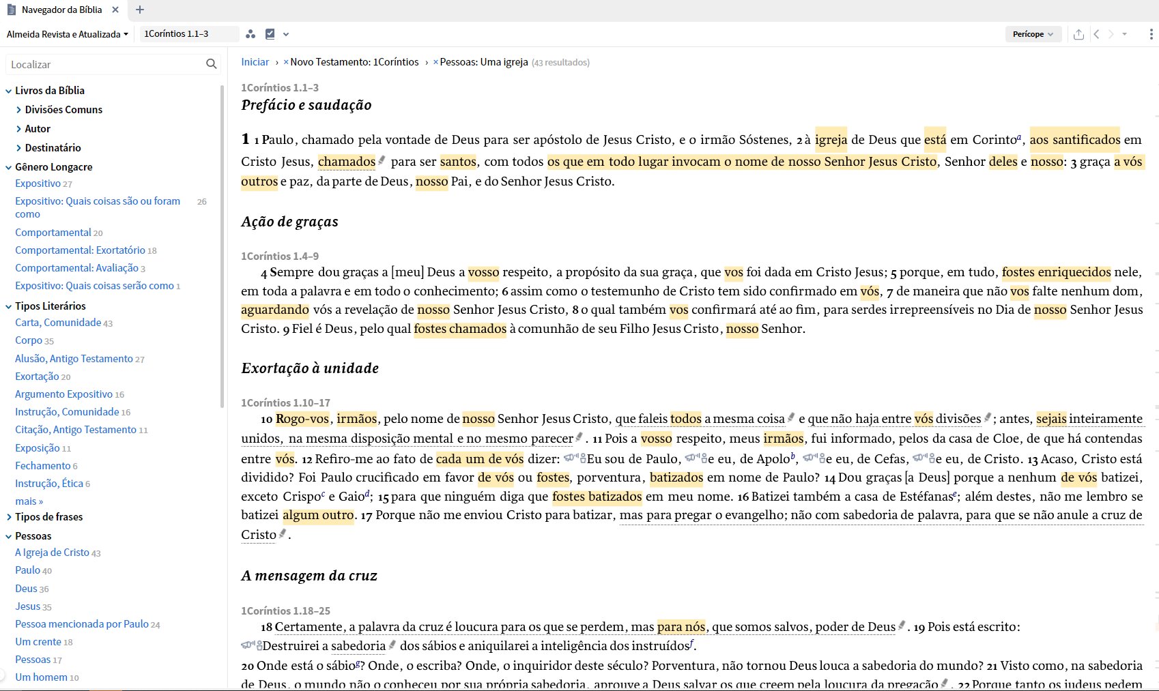This screenshot has height=691, width=1159.
Task: Remove the Pessoas: Uma igreja filter
Action: pos(435,62)
